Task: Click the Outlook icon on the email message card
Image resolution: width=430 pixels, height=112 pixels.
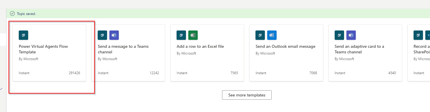Action: click(272, 35)
